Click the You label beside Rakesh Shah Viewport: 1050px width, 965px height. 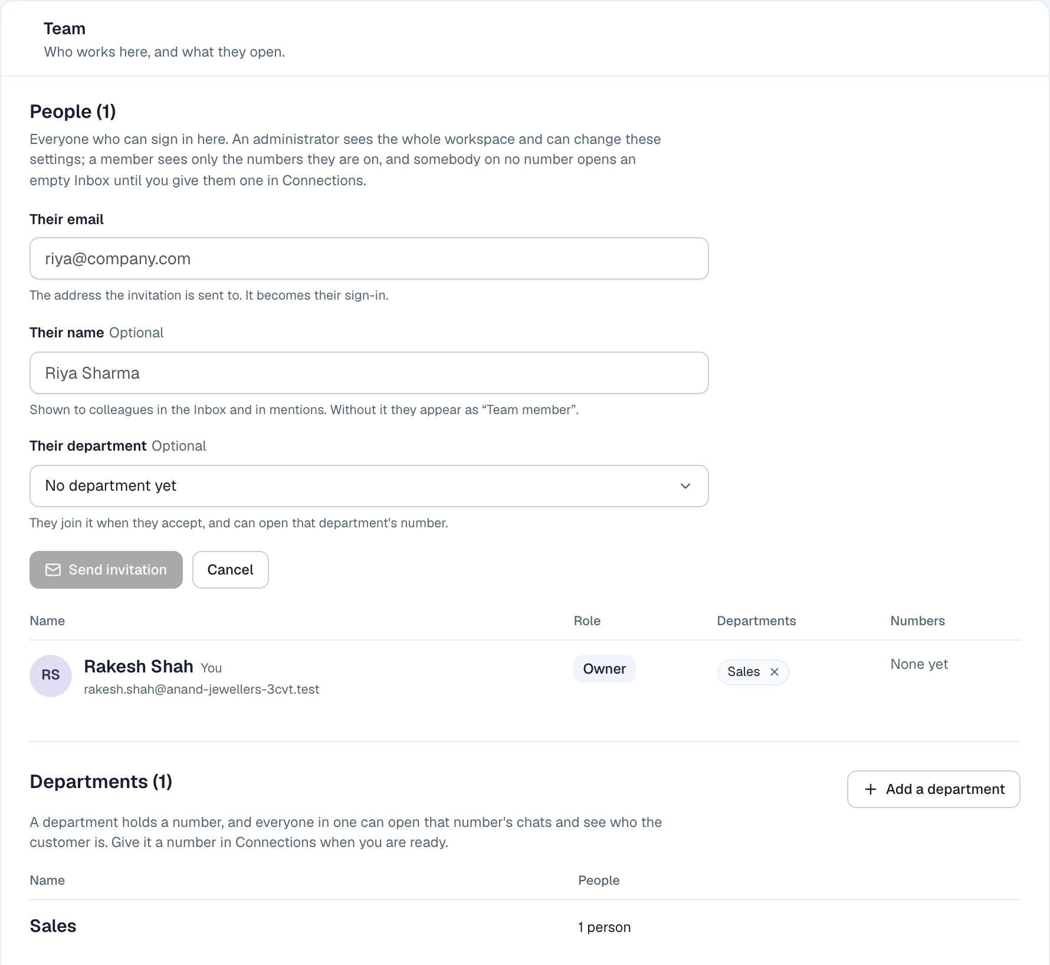[211, 668]
